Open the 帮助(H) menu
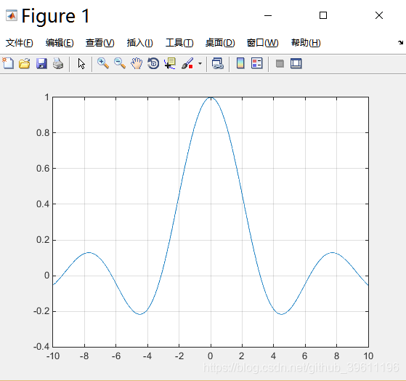 click(306, 43)
